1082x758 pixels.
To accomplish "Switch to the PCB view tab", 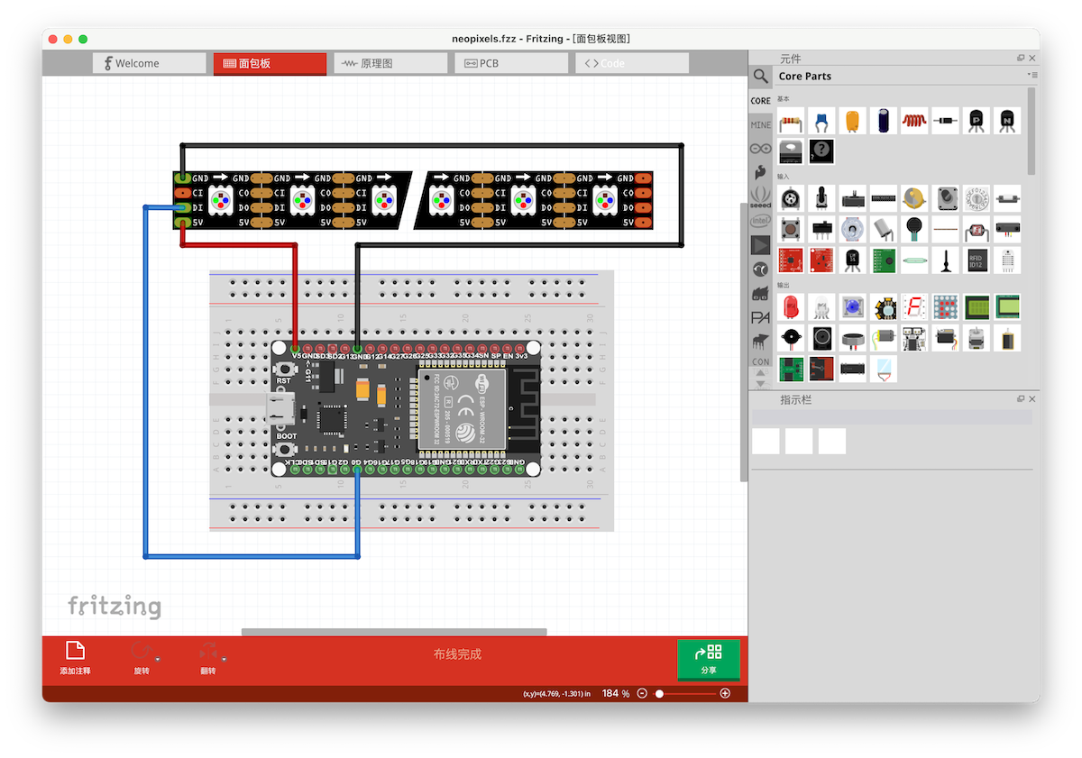I will pos(511,63).
